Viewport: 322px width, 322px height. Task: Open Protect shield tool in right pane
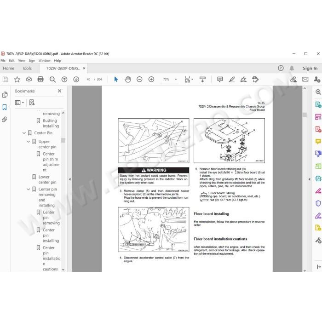[318, 203]
